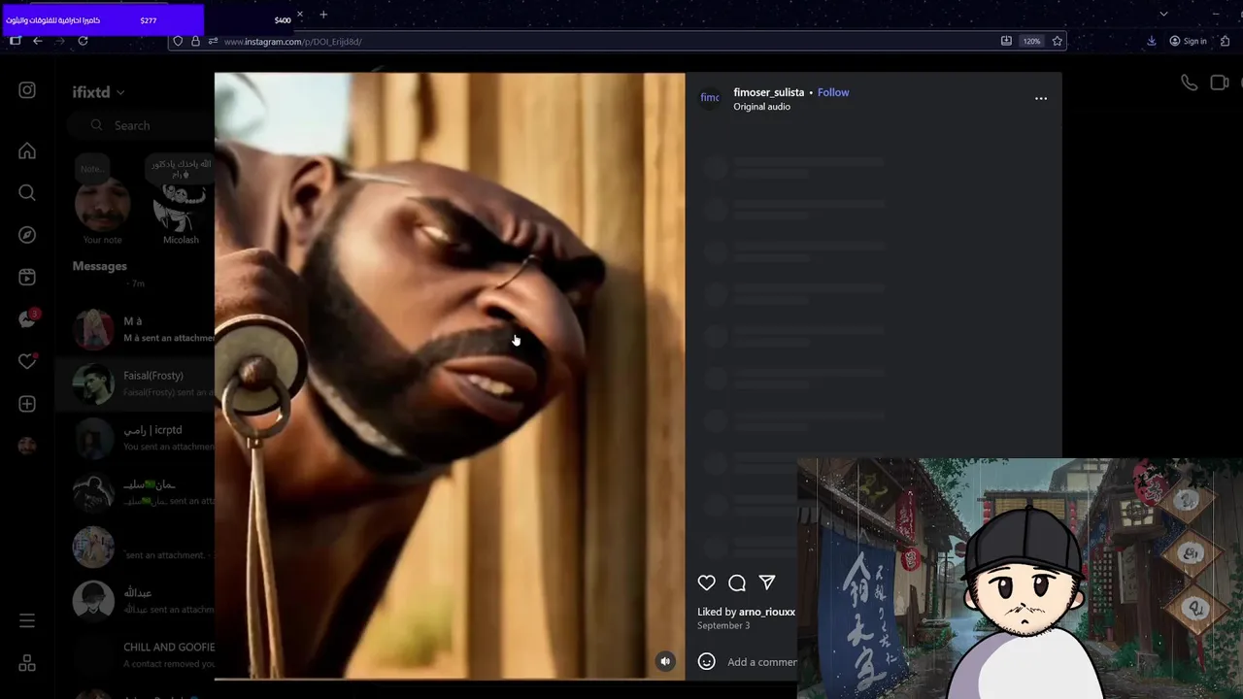Open Your note avatar
Viewport: 1243px width, 699px height.
click(x=103, y=204)
